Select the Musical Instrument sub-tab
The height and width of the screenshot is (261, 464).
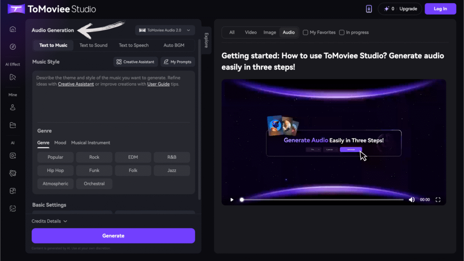tap(91, 142)
